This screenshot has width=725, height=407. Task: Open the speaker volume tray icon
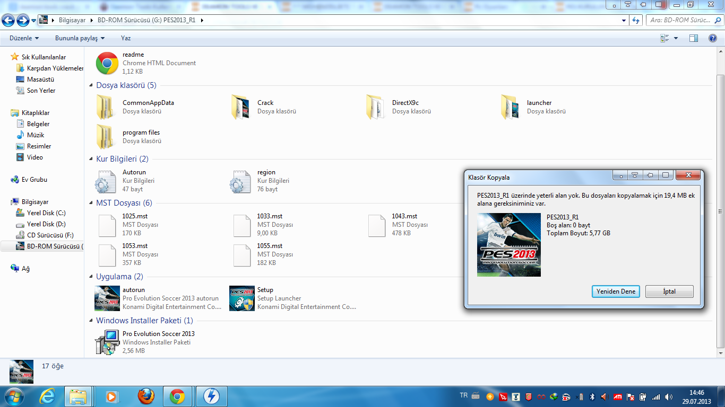[x=668, y=396]
